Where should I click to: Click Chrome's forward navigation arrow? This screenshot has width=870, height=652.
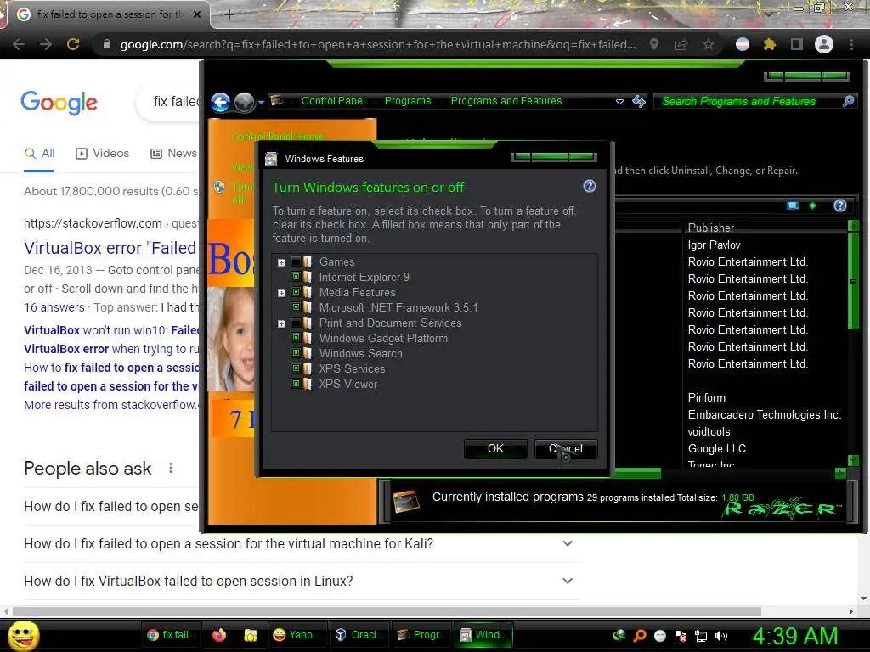tap(46, 44)
